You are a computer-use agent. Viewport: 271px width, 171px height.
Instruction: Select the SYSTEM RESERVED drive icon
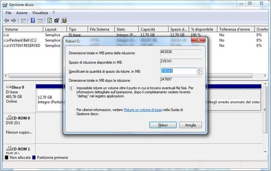[7, 46]
